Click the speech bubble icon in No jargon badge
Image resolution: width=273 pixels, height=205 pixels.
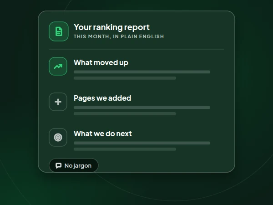[59, 166]
